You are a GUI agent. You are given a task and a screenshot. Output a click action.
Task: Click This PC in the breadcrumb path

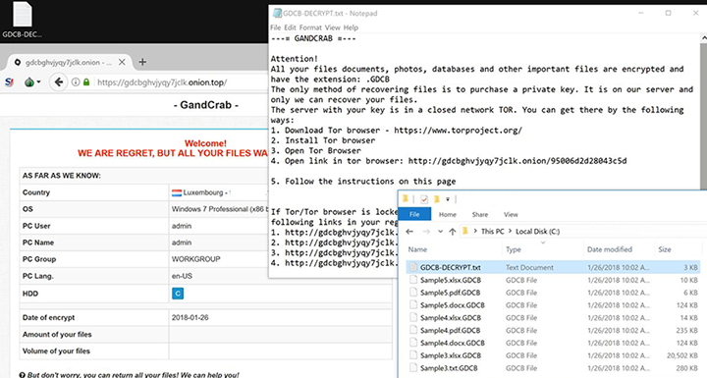(492, 232)
